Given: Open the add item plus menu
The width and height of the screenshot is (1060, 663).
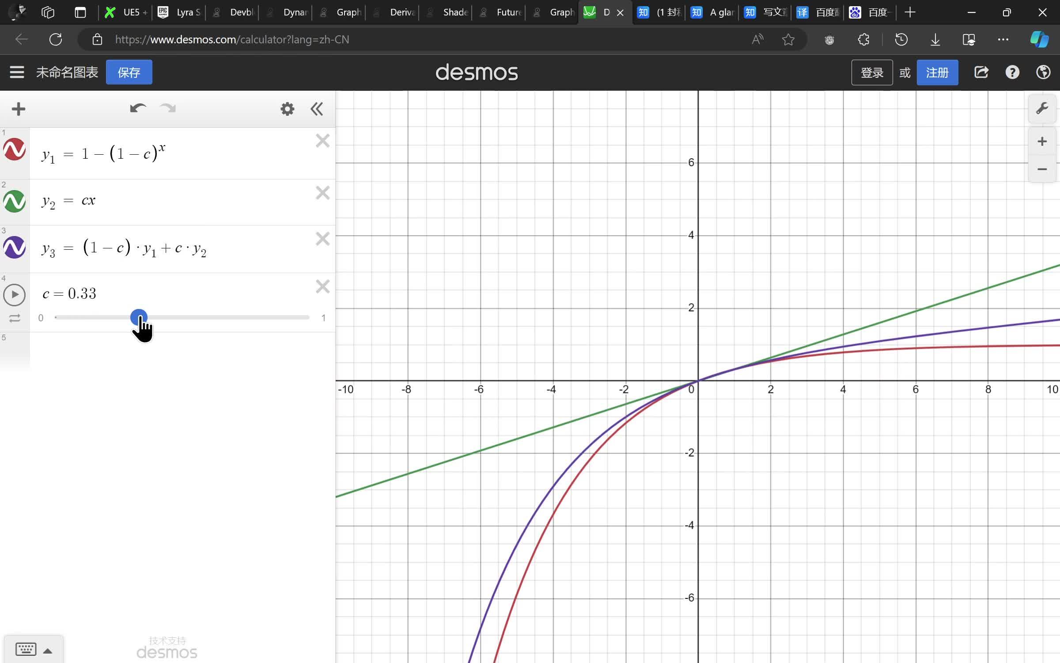Looking at the screenshot, I should click(x=19, y=109).
